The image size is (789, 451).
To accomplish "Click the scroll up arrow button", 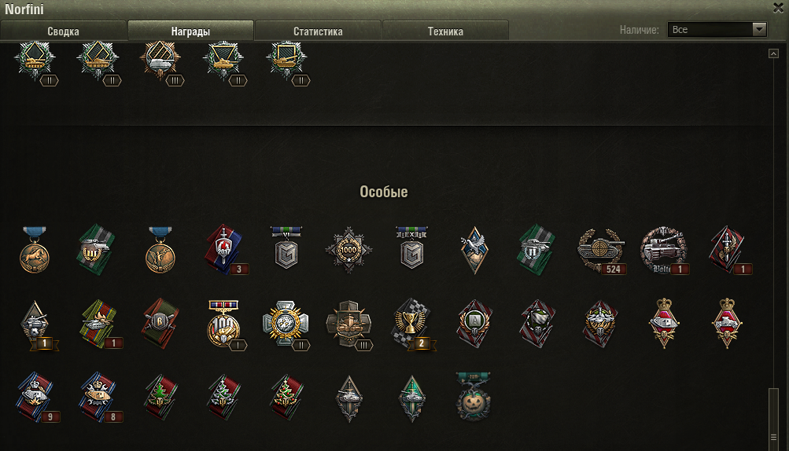I will (x=773, y=53).
